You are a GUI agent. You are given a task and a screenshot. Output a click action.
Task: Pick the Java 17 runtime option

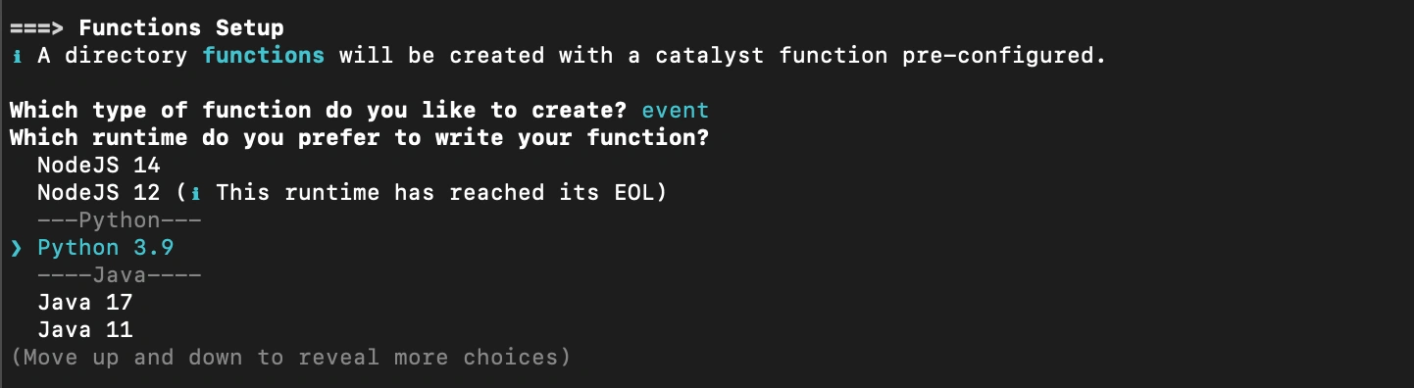84,303
